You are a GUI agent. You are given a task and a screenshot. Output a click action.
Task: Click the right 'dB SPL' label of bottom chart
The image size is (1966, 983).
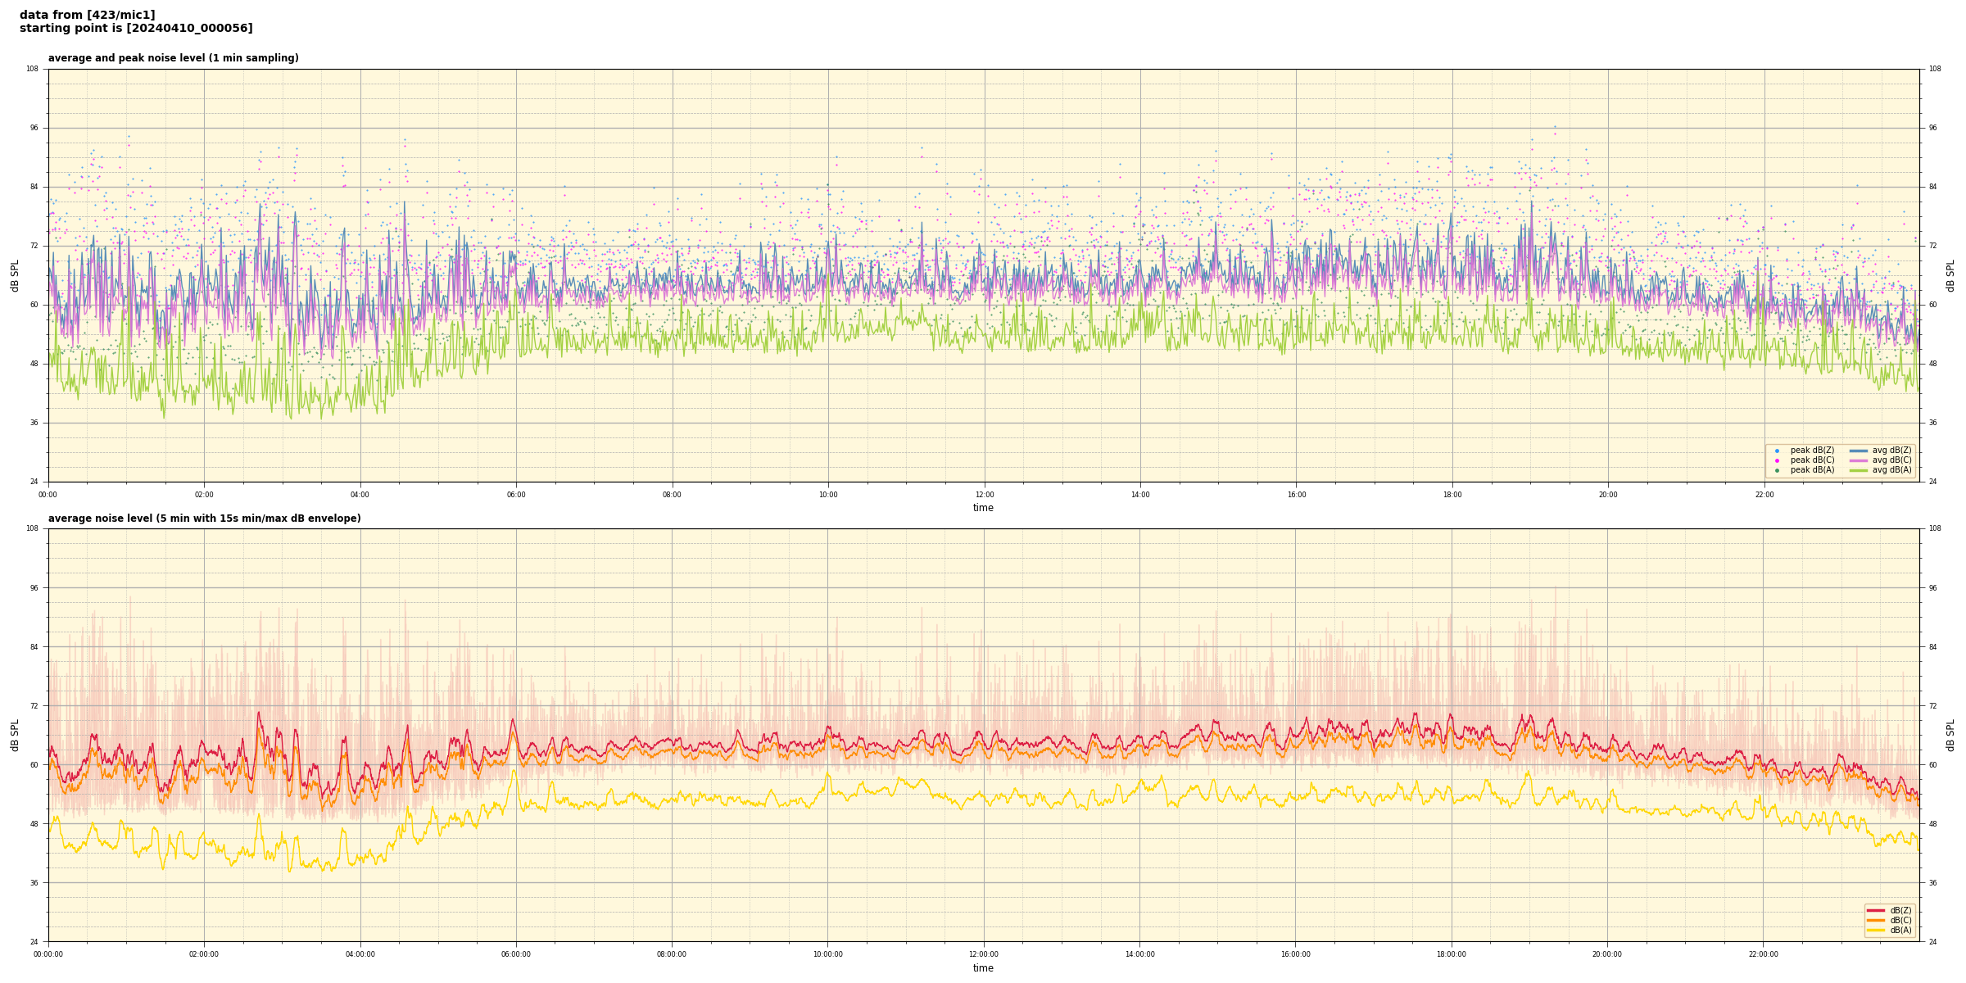click(1950, 736)
